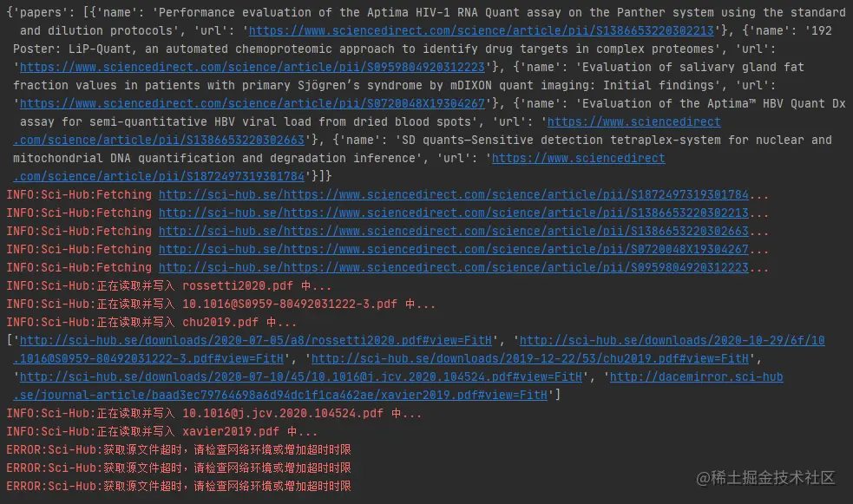This screenshot has width=853, height=504.
Task: Select the INFO log line writing 10.1016@j.jcv.2020.104524.pdf
Action: [213, 413]
